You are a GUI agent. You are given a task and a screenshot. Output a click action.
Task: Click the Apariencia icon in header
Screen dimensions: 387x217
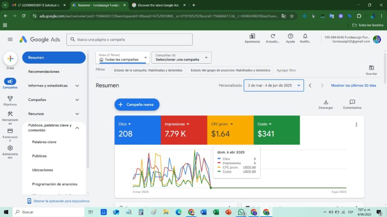(252, 37)
